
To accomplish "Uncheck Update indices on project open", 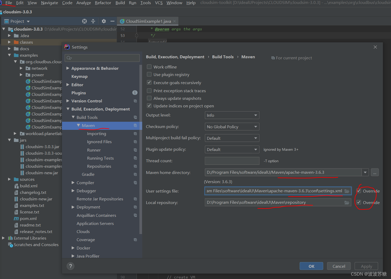I will (149, 106).
